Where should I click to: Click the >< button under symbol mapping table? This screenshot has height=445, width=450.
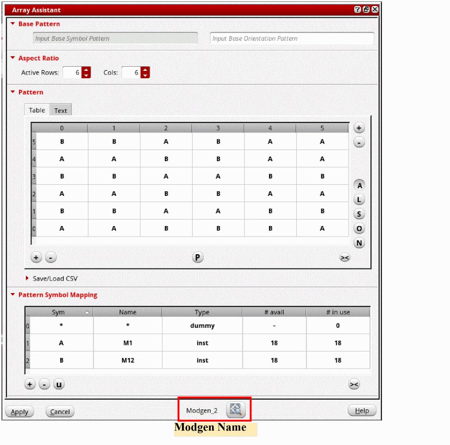[x=354, y=384]
